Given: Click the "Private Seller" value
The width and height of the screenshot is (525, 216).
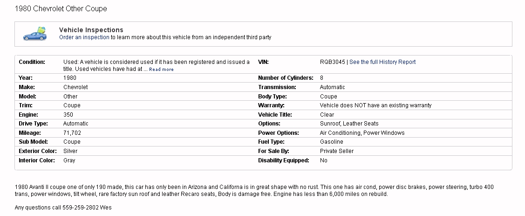Looking at the screenshot, I should pos(336,151).
